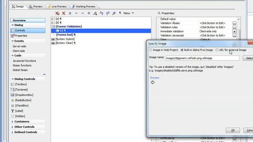
Task: Open the Live Preview tab
Action: point(57,6)
